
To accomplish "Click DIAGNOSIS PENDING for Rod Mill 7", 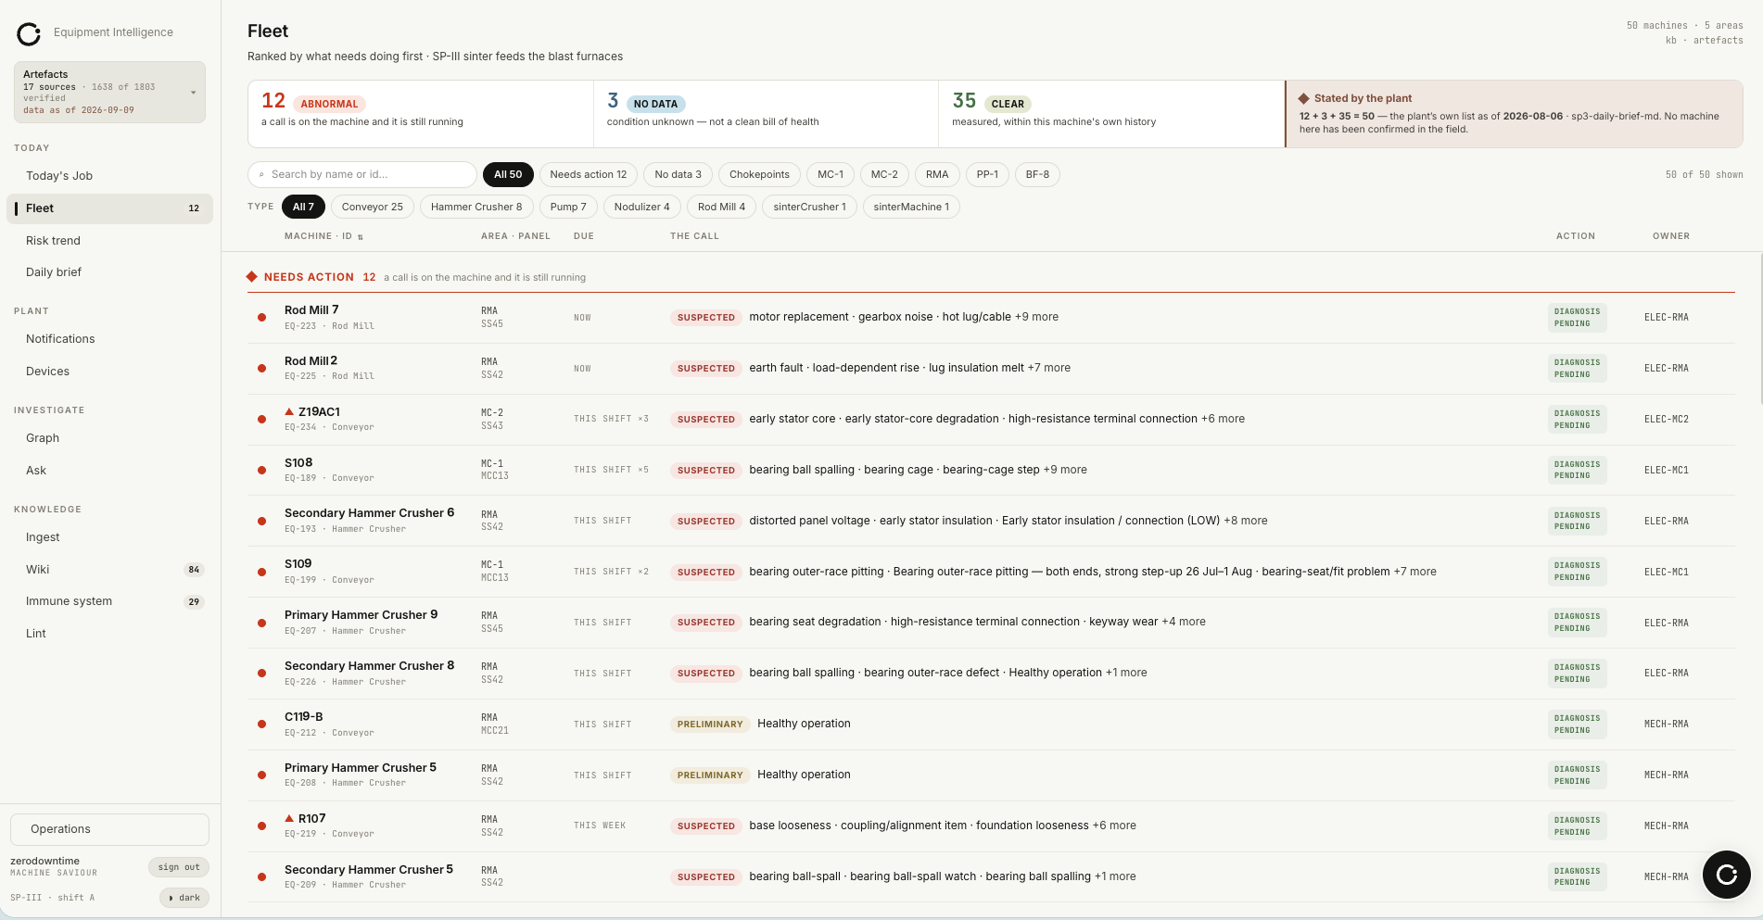I will [x=1578, y=318].
